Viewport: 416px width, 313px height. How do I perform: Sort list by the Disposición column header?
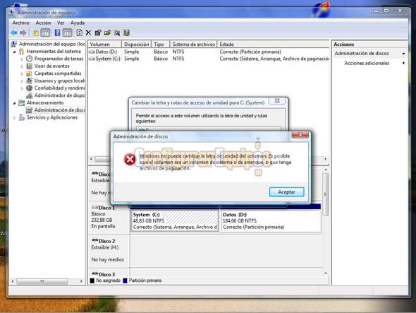pos(136,44)
